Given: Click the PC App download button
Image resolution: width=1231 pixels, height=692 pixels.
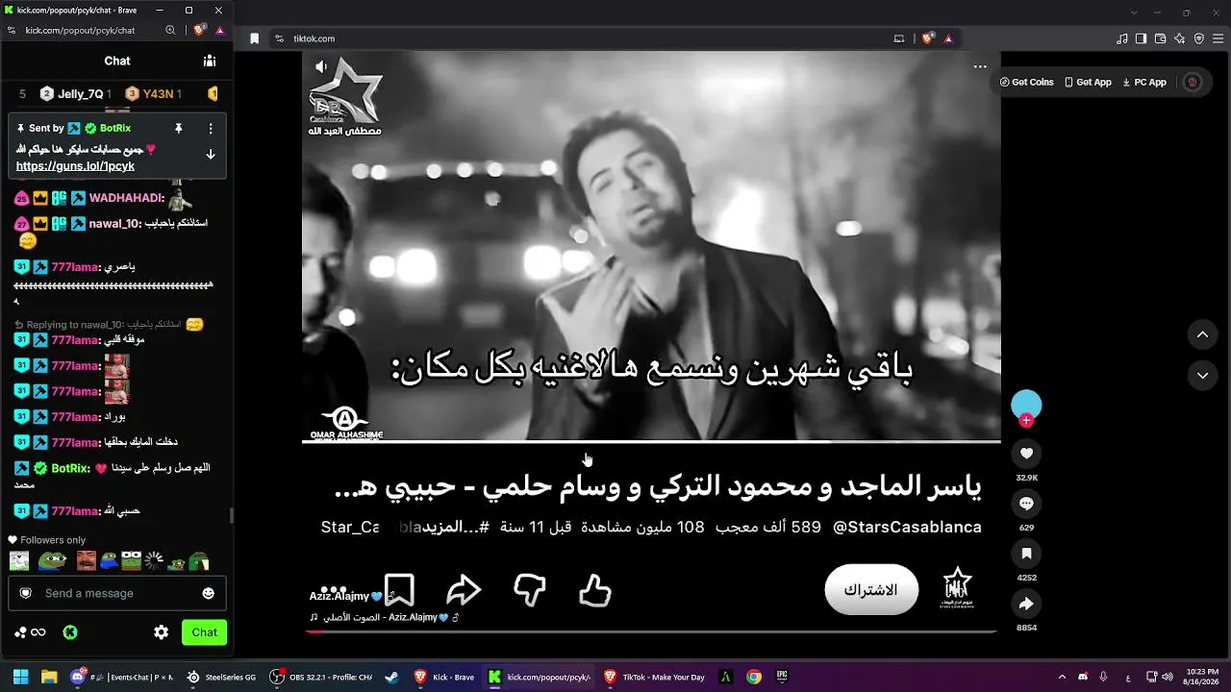Looking at the screenshot, I should pyautogui.click(x=1143, y=83).
